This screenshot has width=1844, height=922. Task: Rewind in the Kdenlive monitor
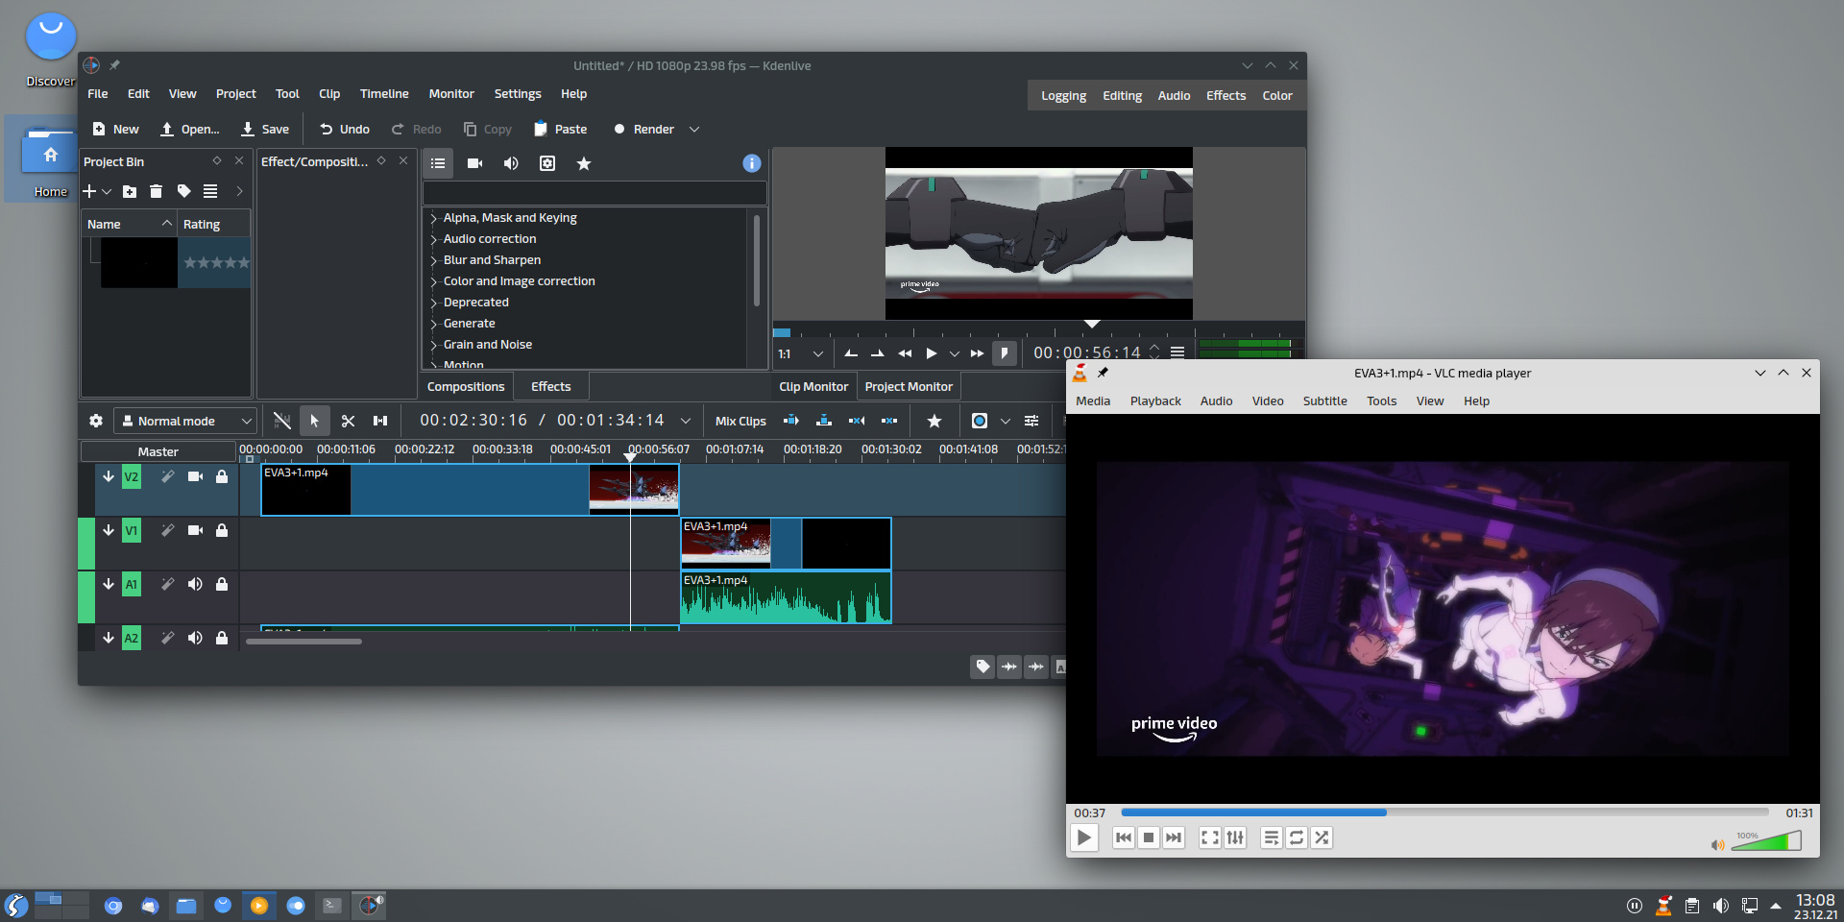click(x=905, y=353)
